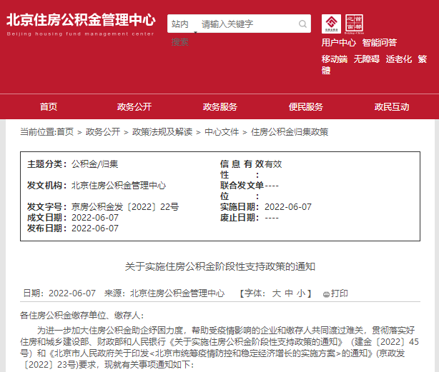The image size is (439, 372).
Task: Enable 适老化 elder-friendly mode
Action: point(399,59)
